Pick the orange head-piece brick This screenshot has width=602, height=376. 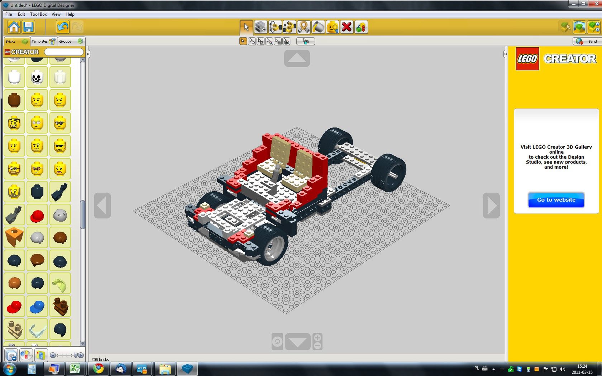[14, 237]
